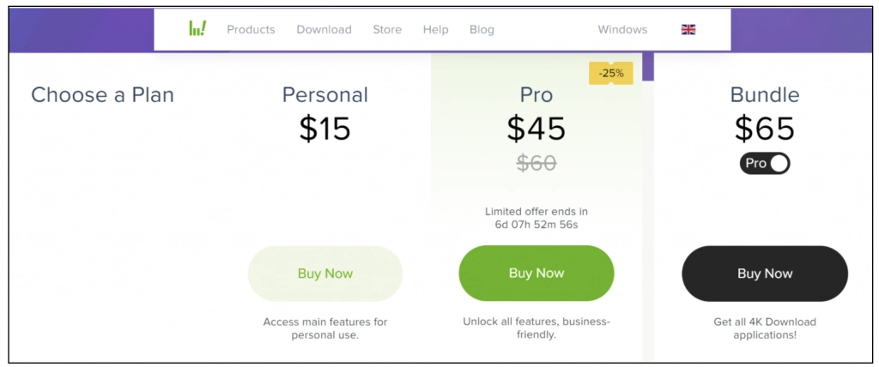Click the 4K Download green logo icon
The width and height of the screenshot is (879, 367).
pyautogui.click(x=197, y=28)
